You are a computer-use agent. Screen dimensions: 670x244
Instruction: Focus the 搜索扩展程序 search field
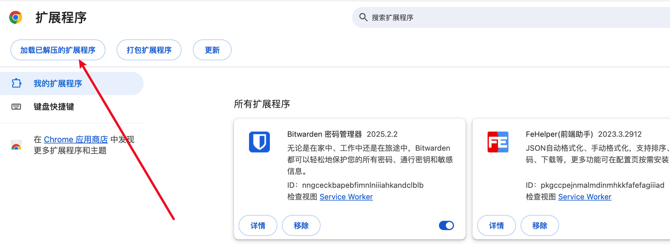492,17
